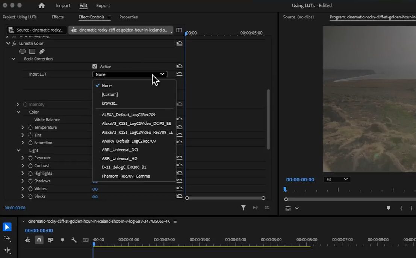416x258 pixels.
Task: Select the Selection tool in toolbar
Action: [x=7, y=227]
